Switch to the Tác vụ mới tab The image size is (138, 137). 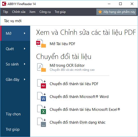click(x=13, y=21)
